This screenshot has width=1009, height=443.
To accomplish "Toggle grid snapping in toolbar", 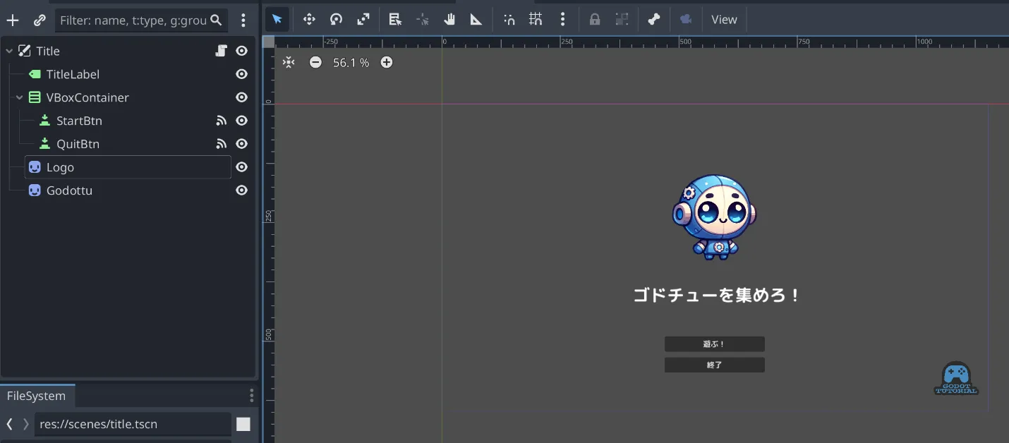I will click(x=536, y=20).
